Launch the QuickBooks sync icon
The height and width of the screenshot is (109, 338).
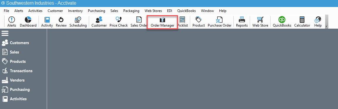tap(282, 22)
